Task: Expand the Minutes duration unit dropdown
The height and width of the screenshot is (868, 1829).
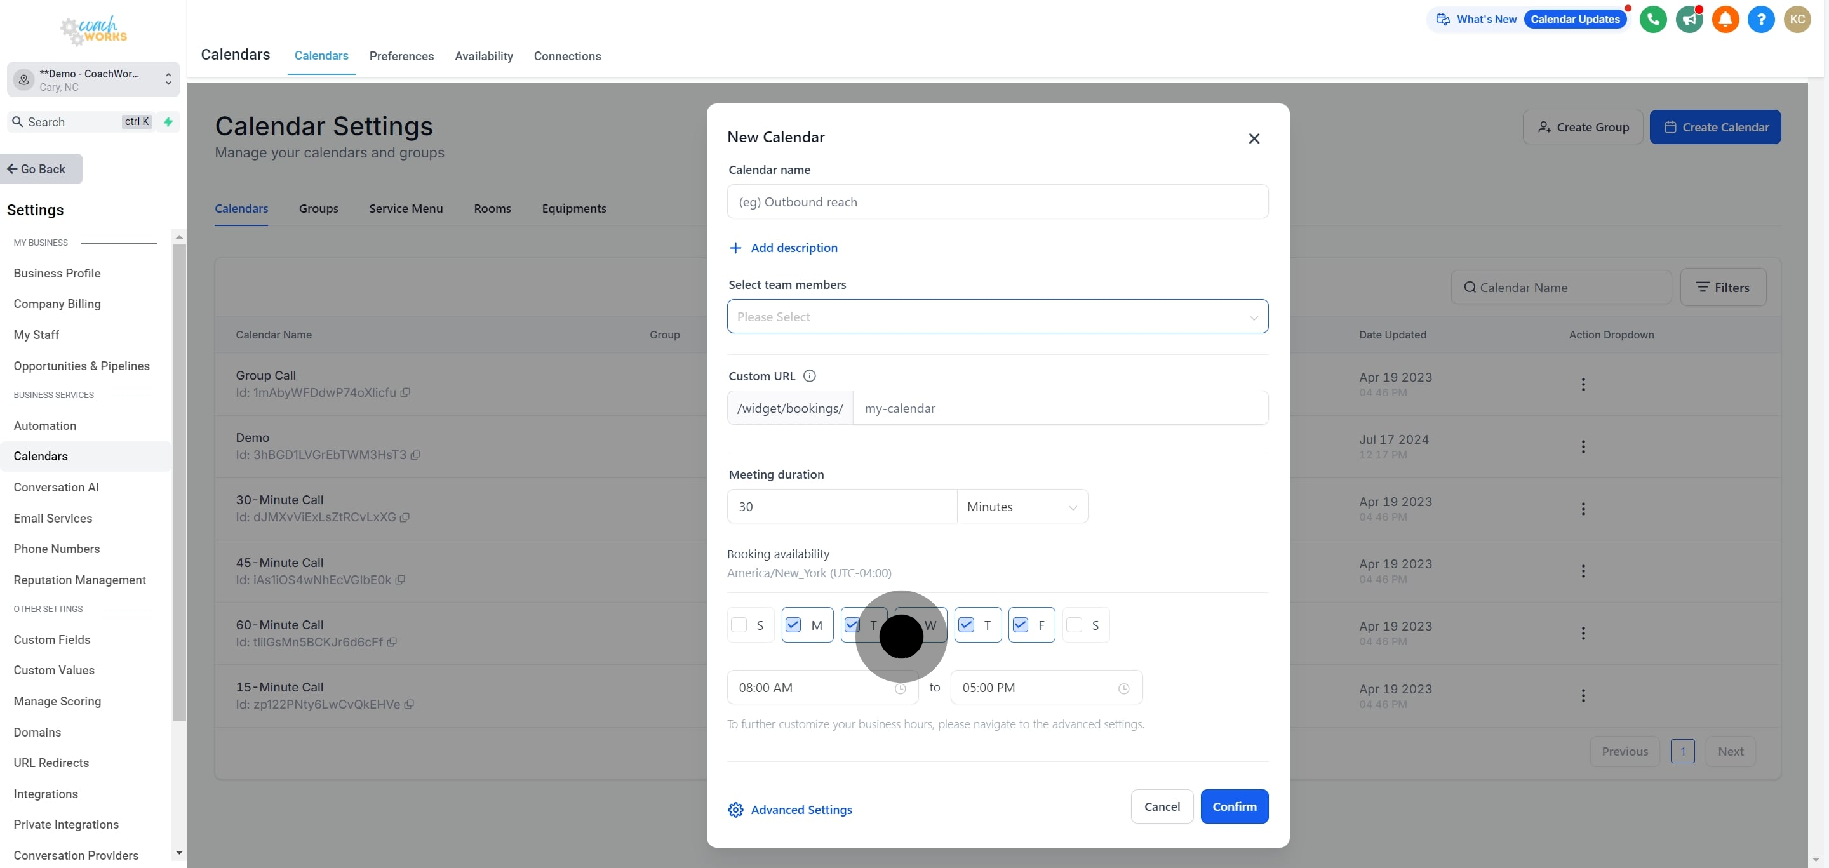Action: coord(1022,507)
